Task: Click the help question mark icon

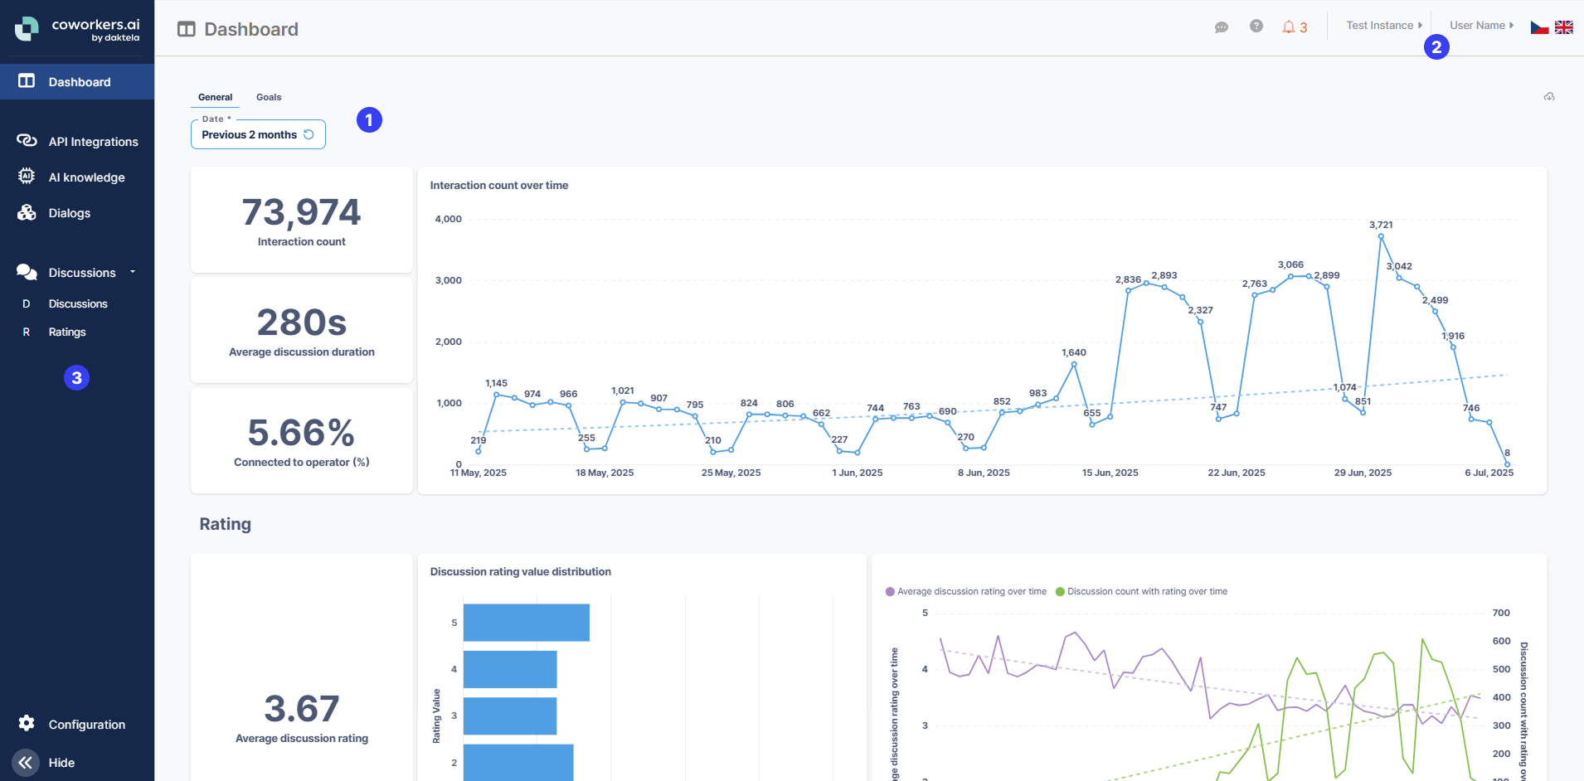Action: 1255,26
